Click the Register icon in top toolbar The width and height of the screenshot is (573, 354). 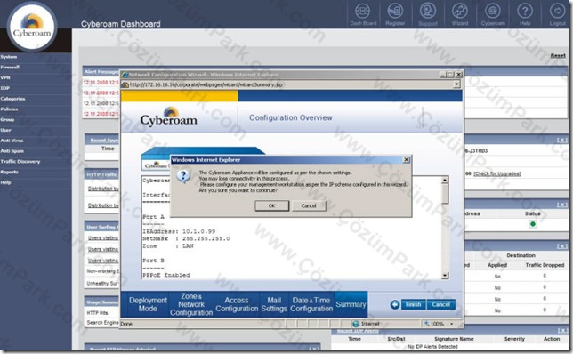coord(395,14)
